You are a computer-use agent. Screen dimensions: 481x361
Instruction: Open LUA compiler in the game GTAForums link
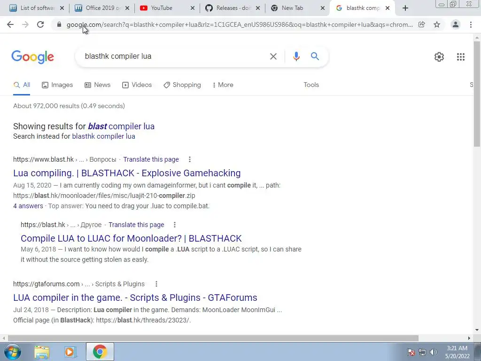pos(135,298)
